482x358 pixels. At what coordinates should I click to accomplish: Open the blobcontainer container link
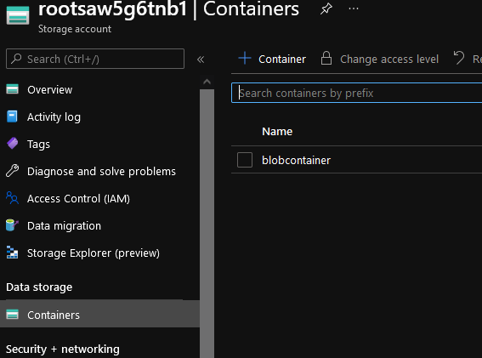pyautogui.click(x=296, y=160)
